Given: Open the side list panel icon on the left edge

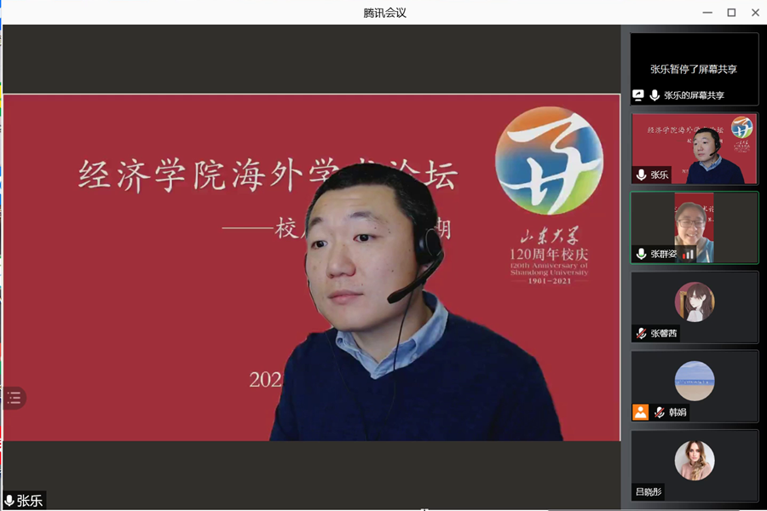Looking at the screenshot, I should point(14,398).
